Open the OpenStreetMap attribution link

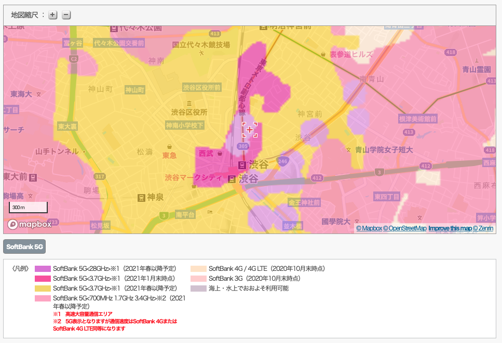[405, 228]
